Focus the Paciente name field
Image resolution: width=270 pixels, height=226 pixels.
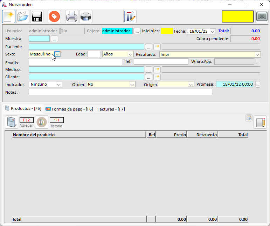[x=86, y=47]
